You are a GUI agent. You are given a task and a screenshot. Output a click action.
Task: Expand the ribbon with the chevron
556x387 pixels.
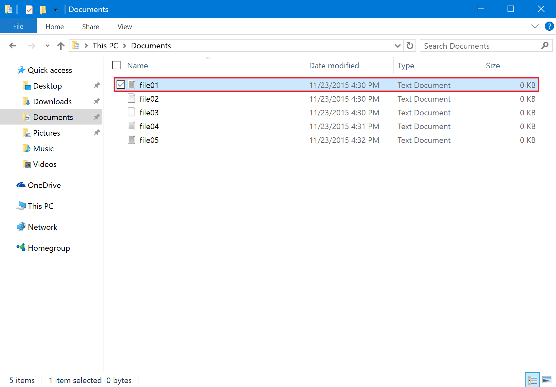(535, 26)
